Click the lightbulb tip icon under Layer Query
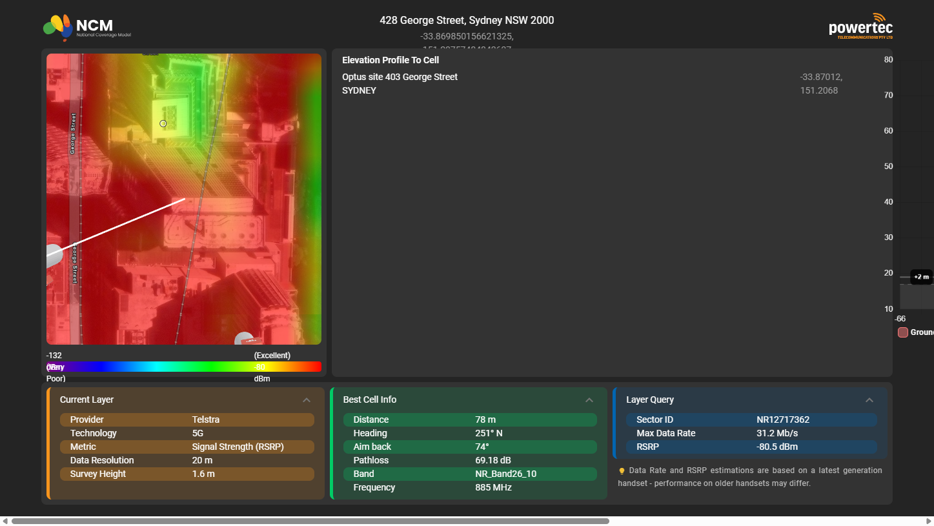 click(622, 470)
